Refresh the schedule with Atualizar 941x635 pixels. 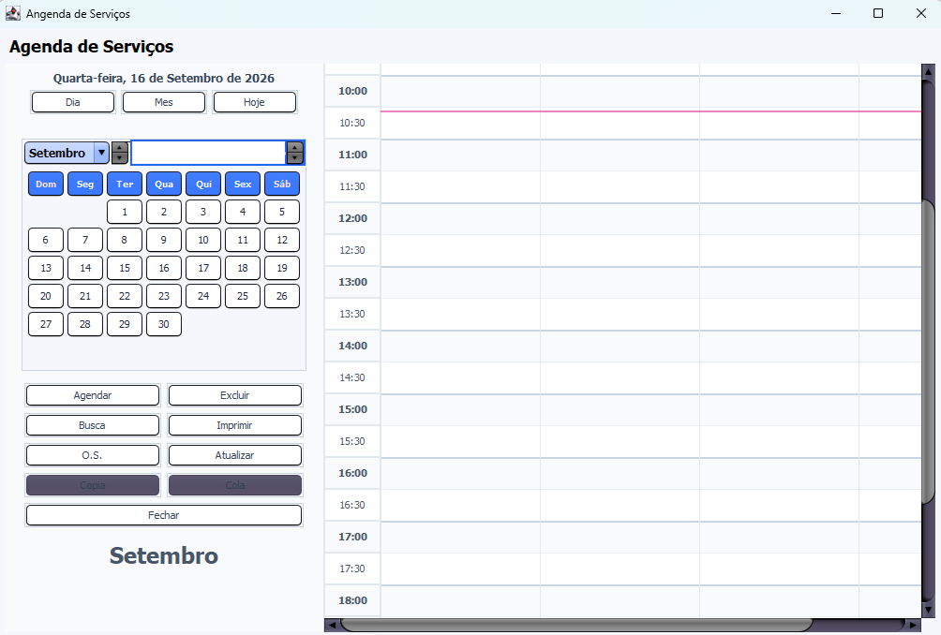[x=234, y=455]
